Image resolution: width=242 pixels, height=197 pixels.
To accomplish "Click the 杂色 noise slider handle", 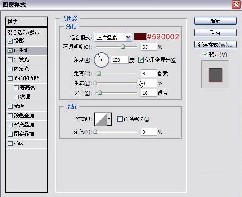I will click(x=96, y=131).
